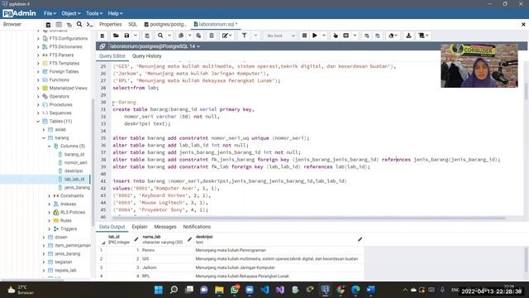
Task: Collapse the Columns (5) node
Action: pos(50,147)
